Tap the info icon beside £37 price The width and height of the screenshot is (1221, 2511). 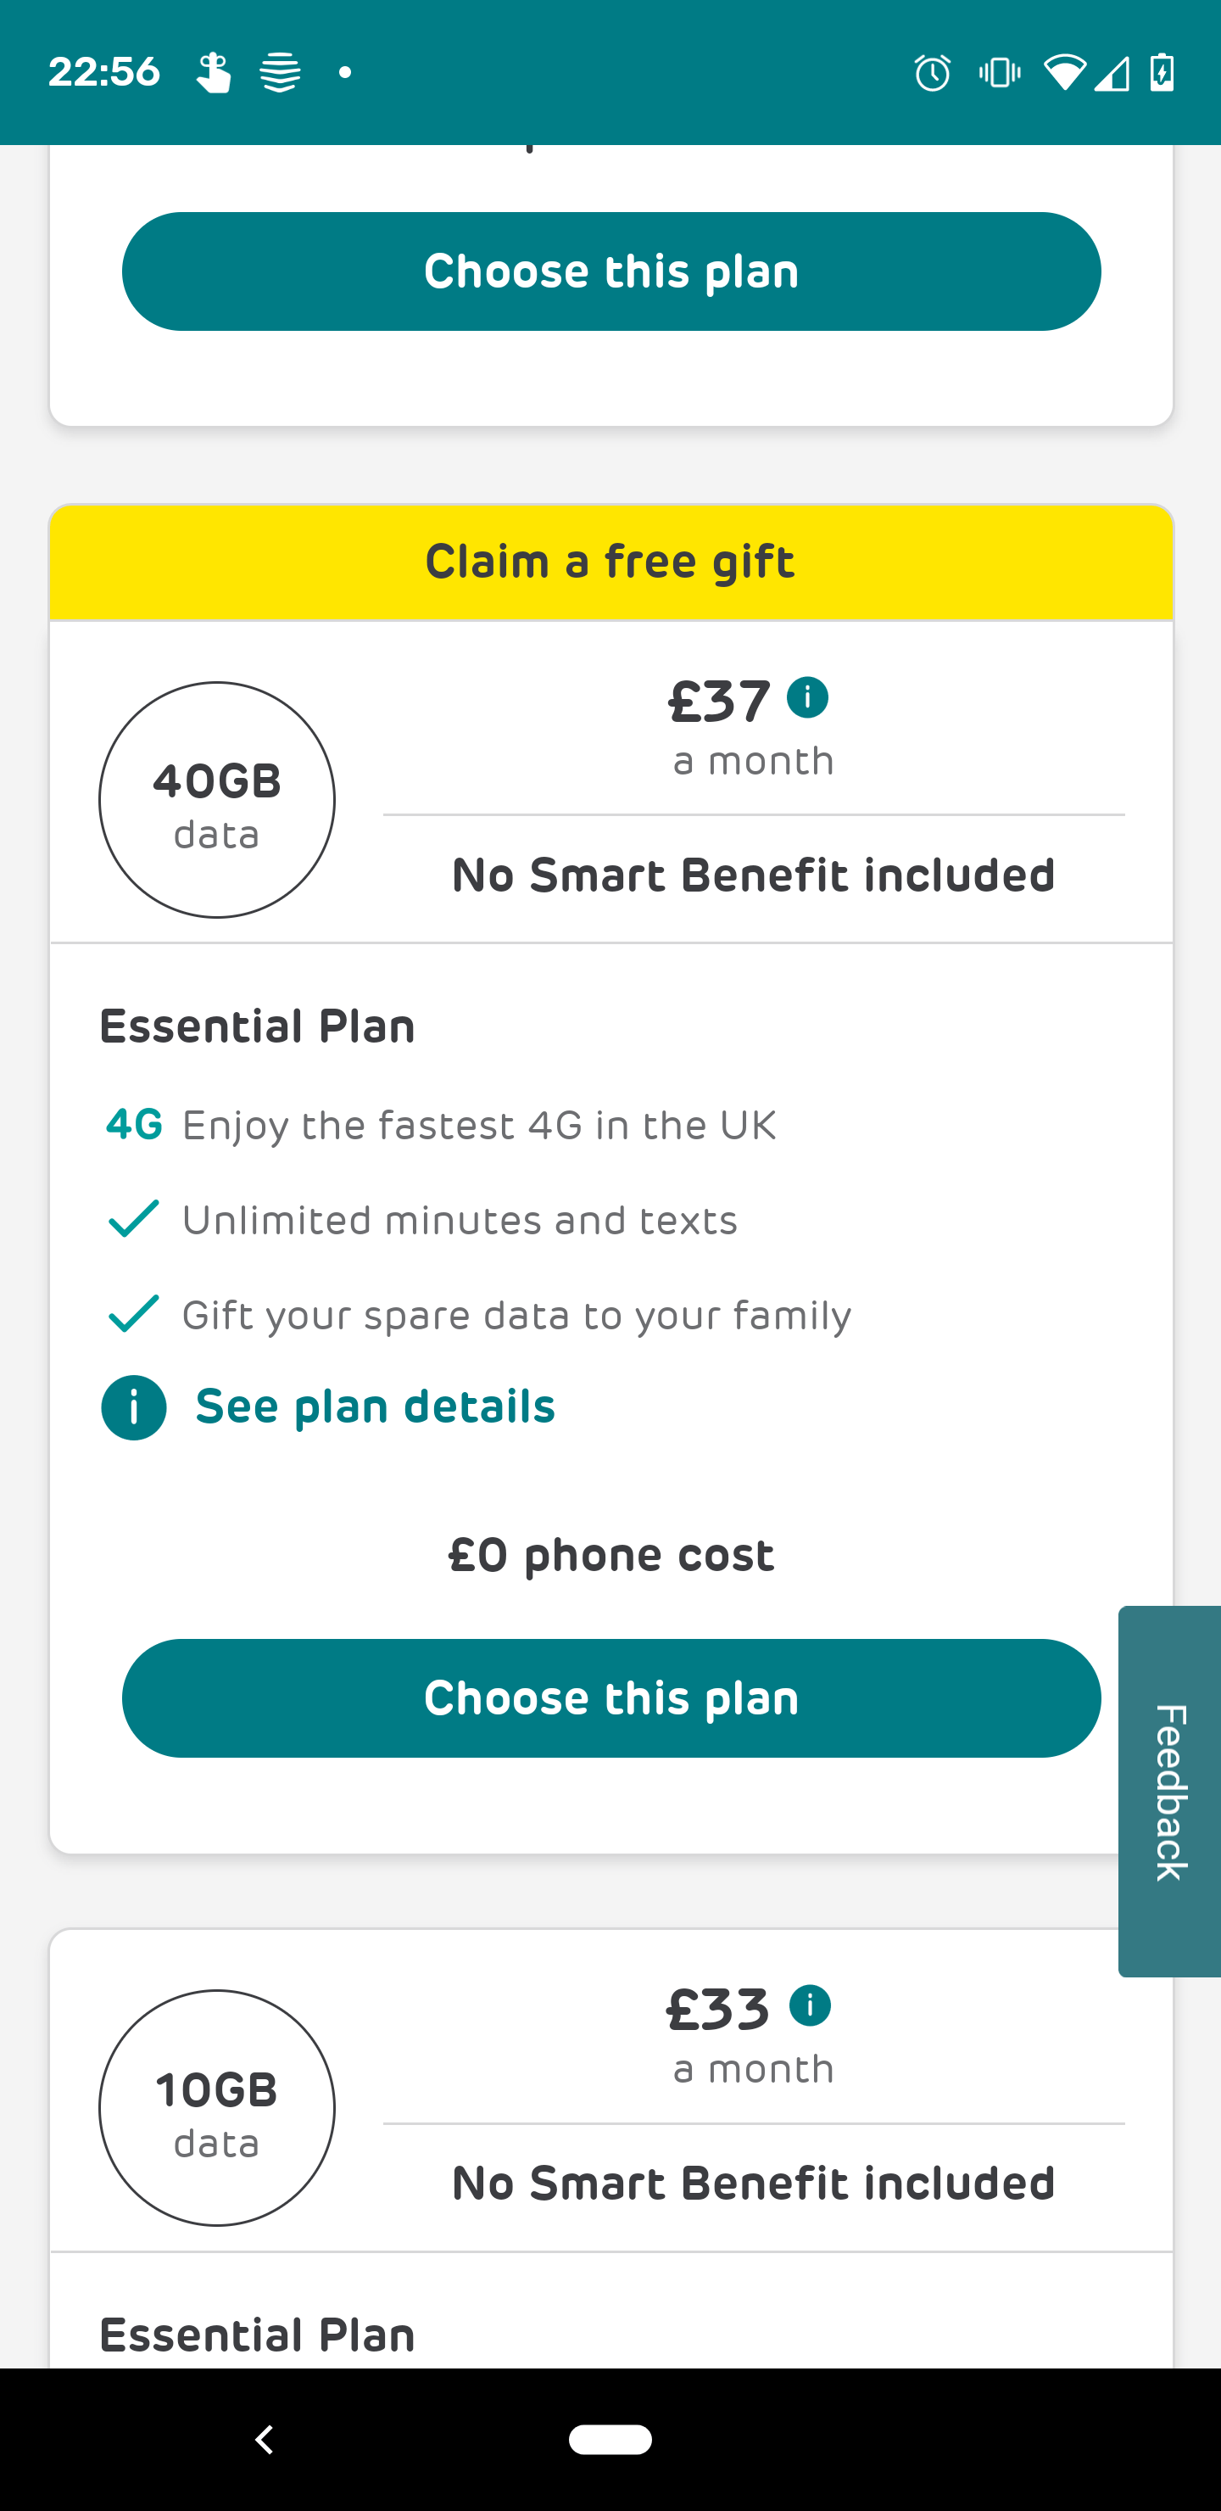807,698
